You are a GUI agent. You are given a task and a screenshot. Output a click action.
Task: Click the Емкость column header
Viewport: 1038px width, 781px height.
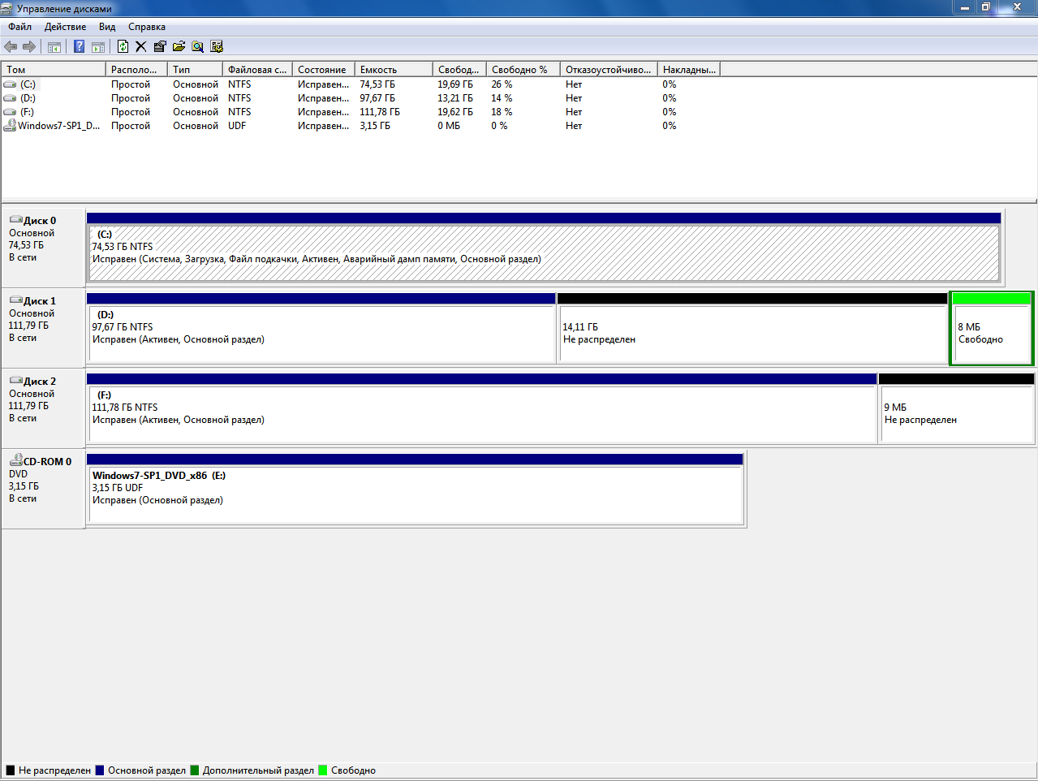pos(393,70)
